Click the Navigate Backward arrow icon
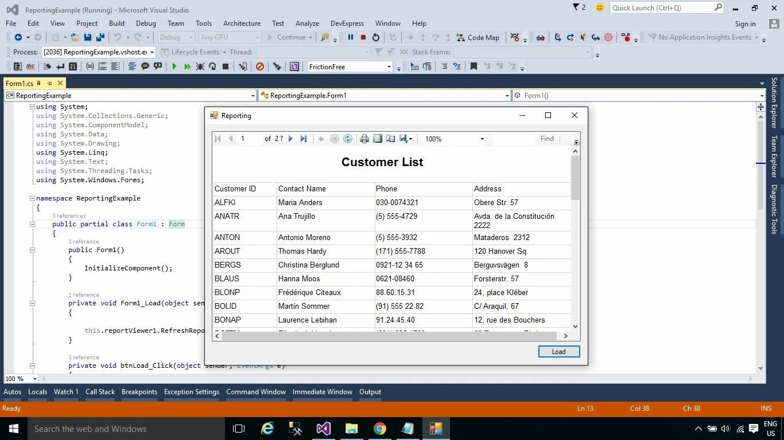 pyautogui.click(x=18, y=37)
